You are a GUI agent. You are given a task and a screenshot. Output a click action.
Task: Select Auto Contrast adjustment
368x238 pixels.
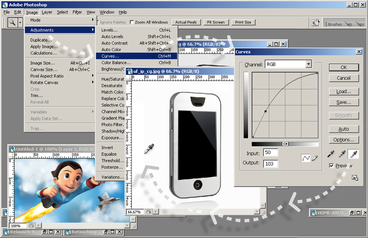click(137, 43)
